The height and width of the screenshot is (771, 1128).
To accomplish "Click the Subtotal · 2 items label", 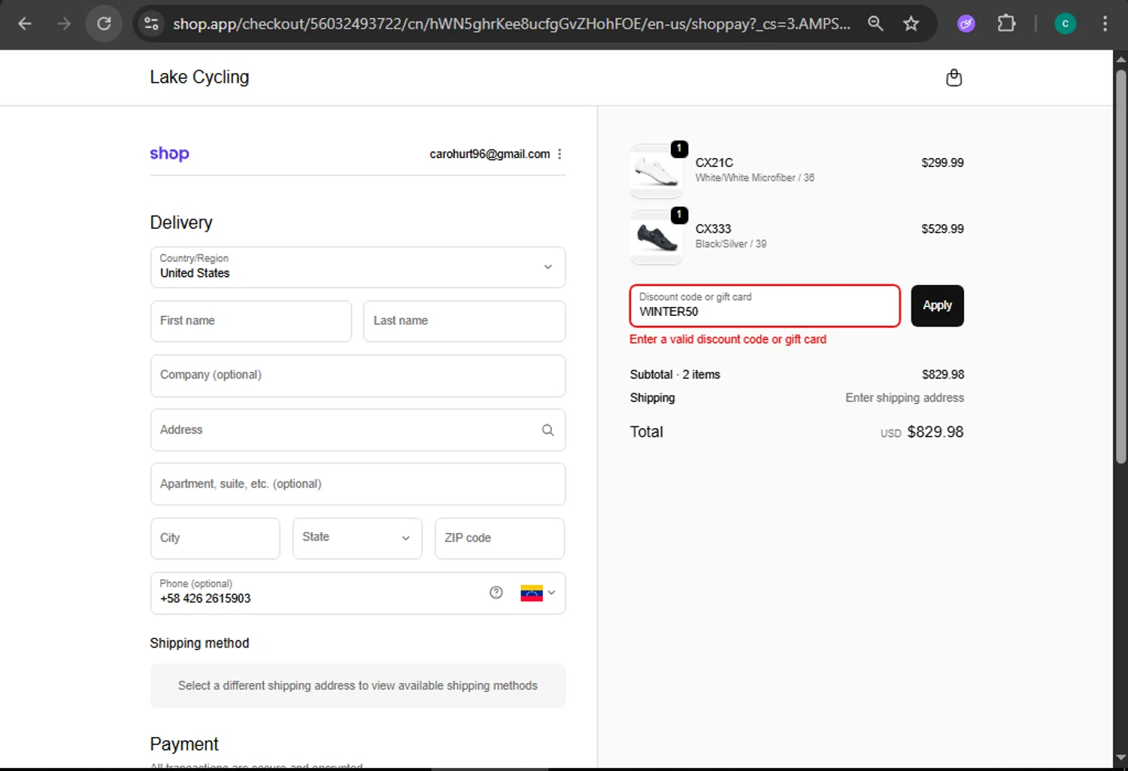I will click(x=675, y=375).
